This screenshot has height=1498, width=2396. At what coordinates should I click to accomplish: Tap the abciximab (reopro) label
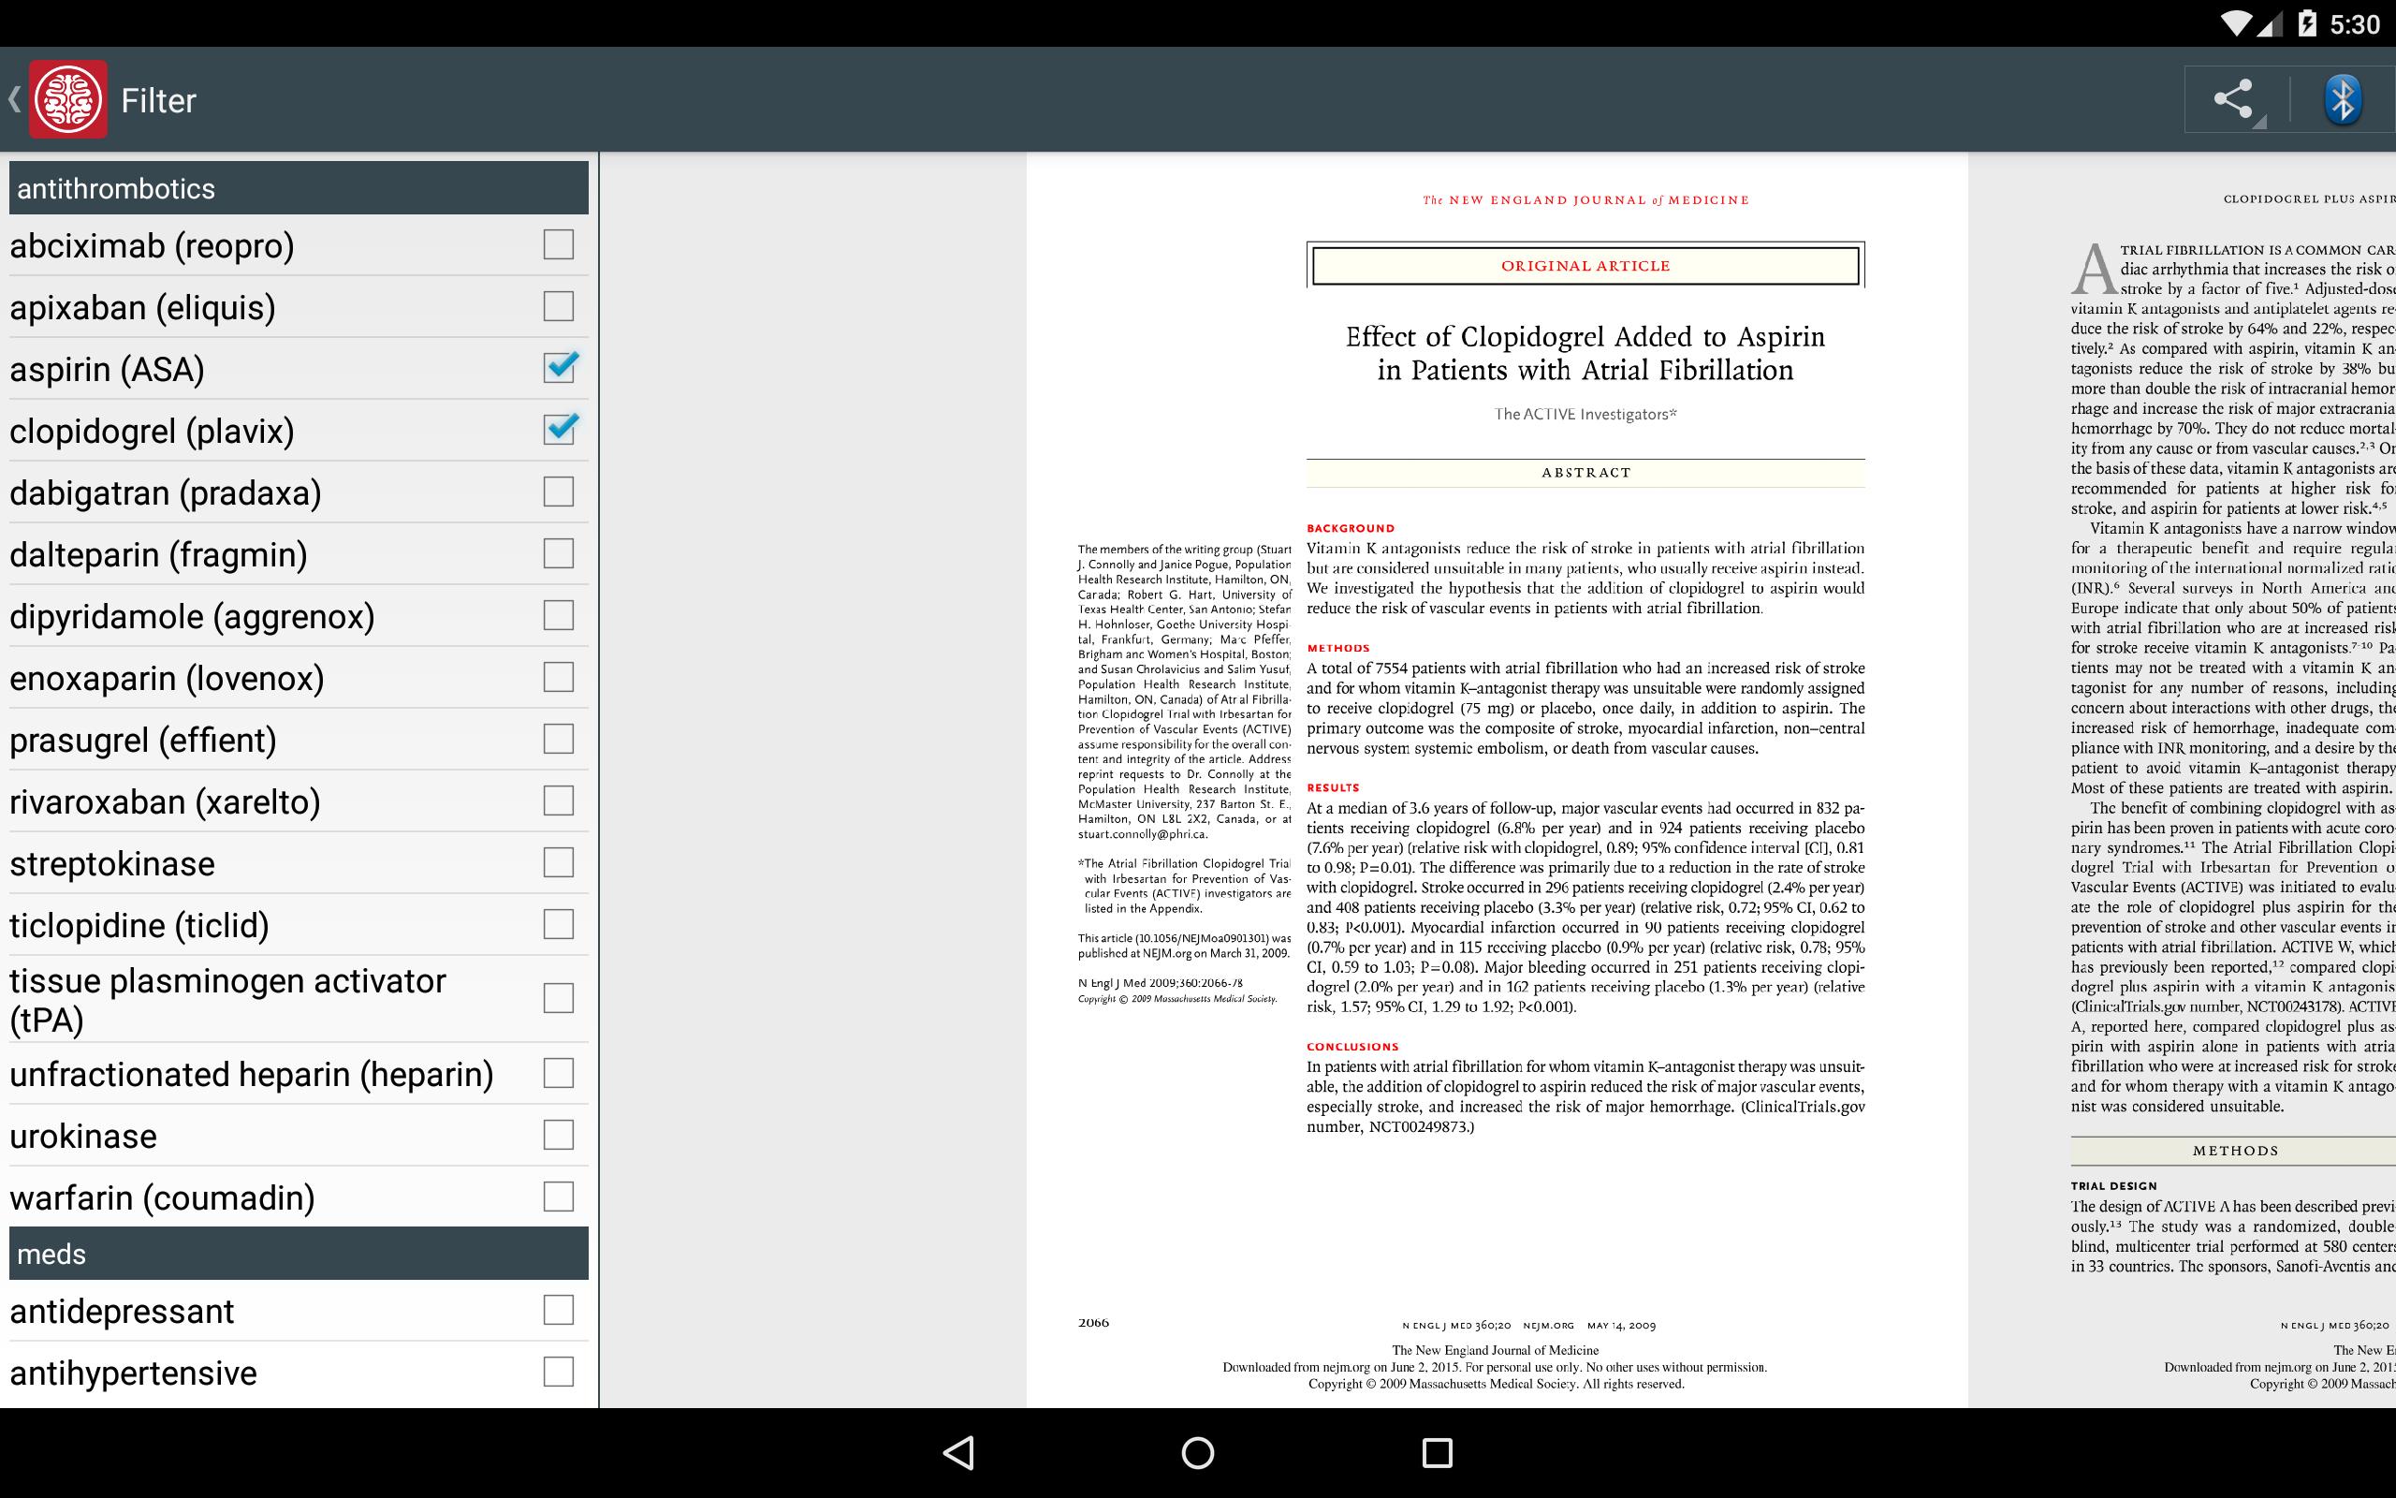pyautogui.click(x=152, y=245)
